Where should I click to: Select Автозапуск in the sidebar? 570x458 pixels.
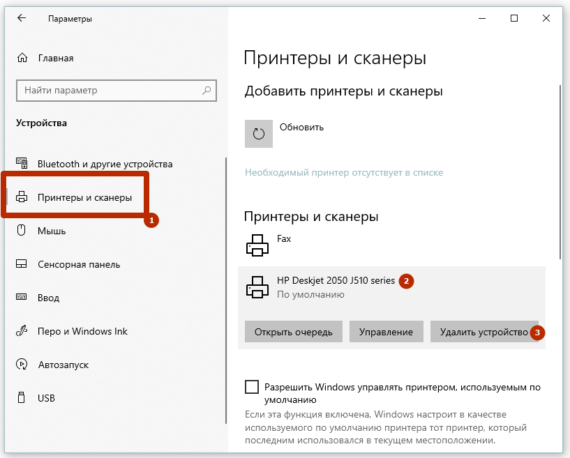click(63, 365)
